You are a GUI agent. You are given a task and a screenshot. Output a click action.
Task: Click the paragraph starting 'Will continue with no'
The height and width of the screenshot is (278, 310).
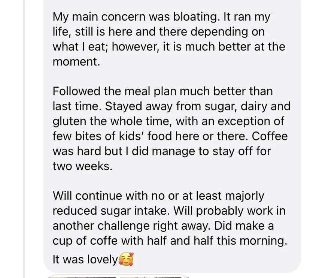[x=168, y=218]
